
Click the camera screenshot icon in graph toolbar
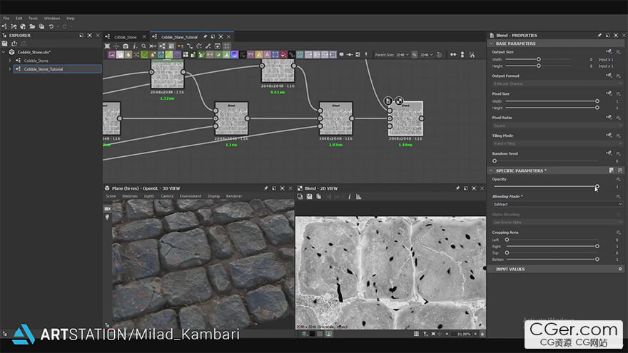(x=126, y=46)
